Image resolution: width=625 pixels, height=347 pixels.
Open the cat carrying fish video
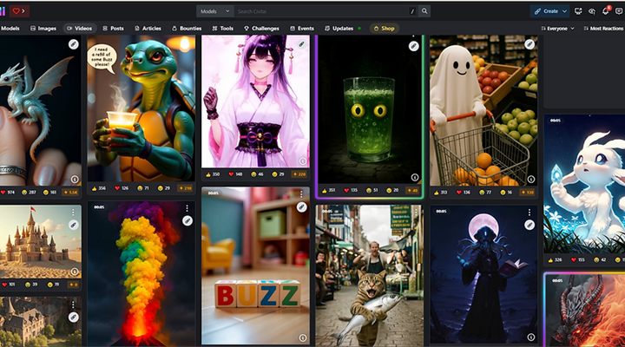coord(370,275)
